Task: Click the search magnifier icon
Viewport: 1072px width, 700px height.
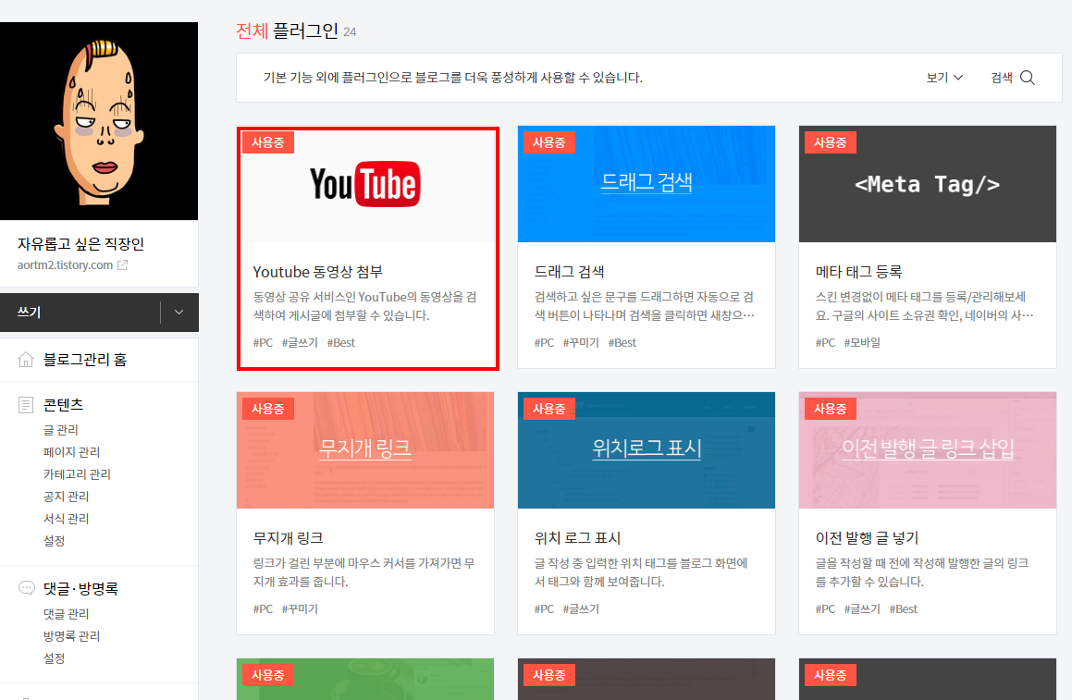Action: [1028, 78]
